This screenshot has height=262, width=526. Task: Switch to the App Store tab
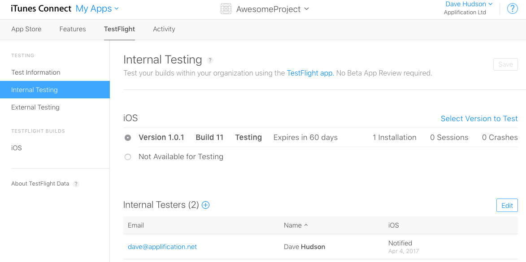[x=26, y=29]
